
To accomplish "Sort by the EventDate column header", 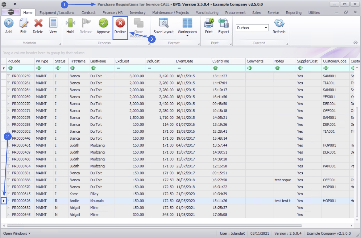I will (x=184, y=61).
